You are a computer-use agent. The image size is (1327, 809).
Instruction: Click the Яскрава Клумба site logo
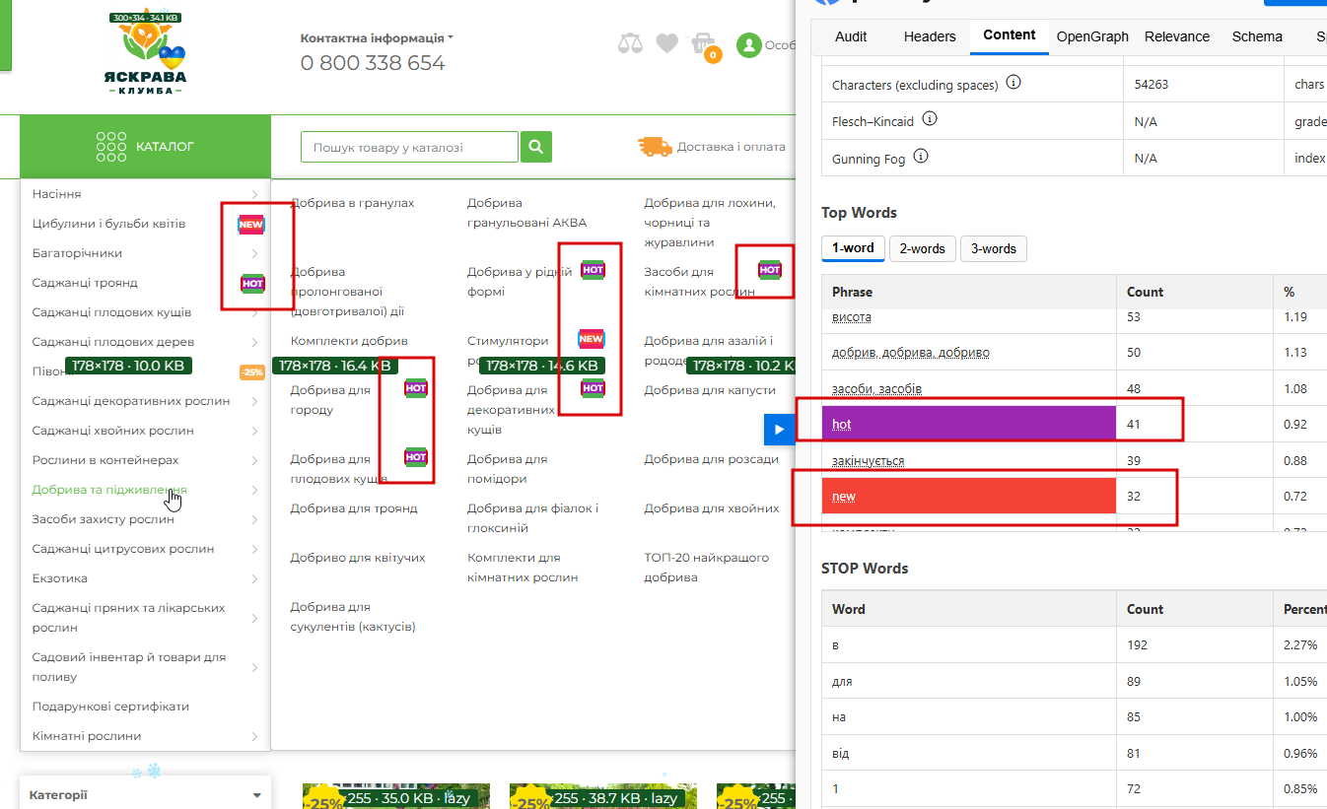[146, 53]
